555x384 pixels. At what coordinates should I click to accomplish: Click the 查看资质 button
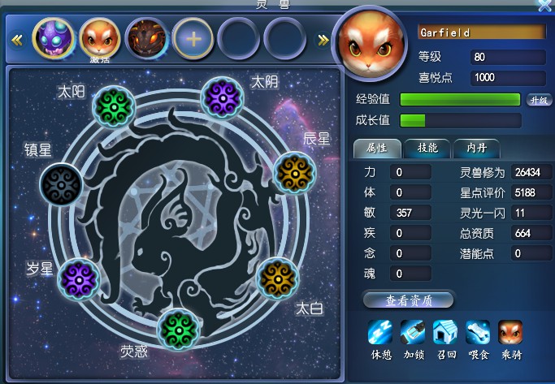[x=409, y=300]
